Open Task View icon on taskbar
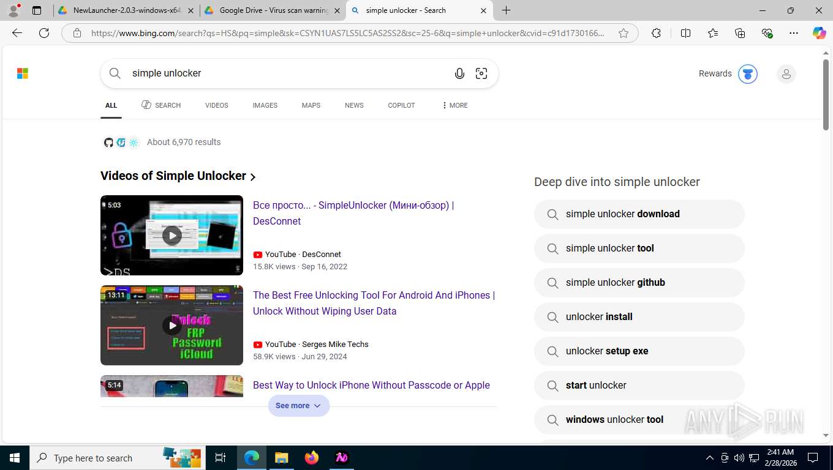This screenshot has width=833, height=470. tap(221, 458)
